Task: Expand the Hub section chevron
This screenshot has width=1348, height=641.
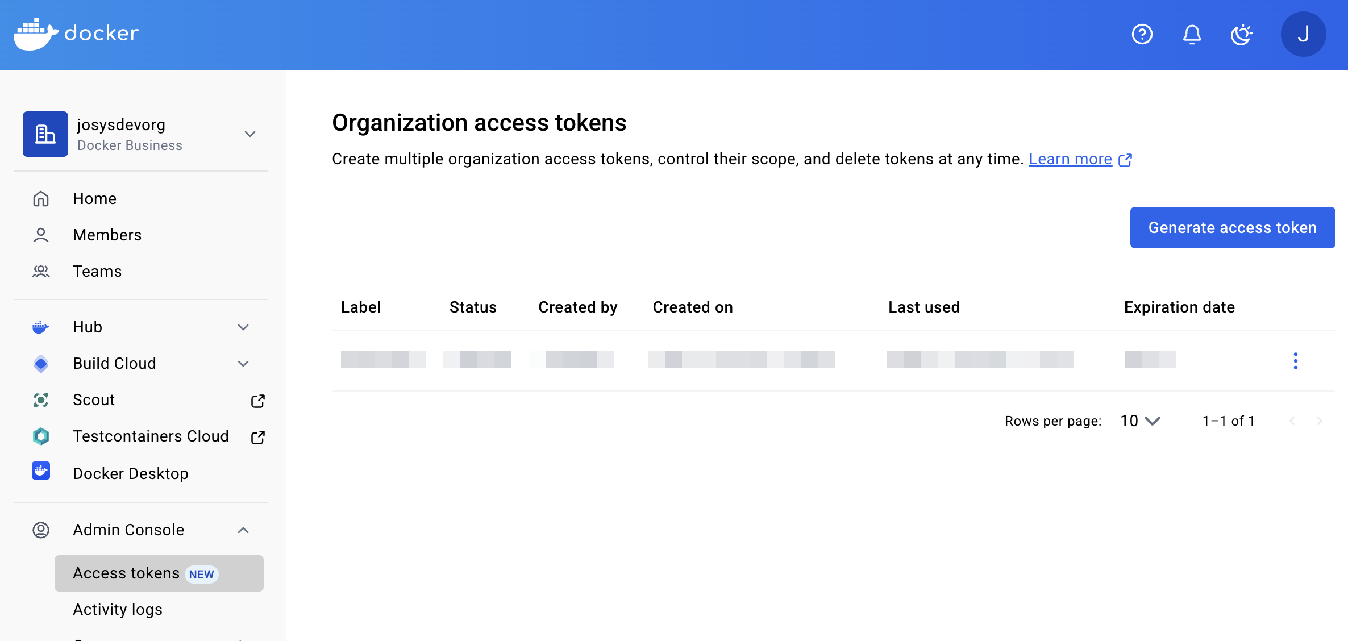Action: pos(243,327)
